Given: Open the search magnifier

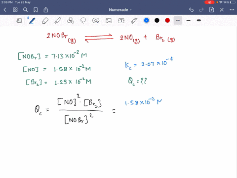Looking at the screenshot, I should 25,10.
